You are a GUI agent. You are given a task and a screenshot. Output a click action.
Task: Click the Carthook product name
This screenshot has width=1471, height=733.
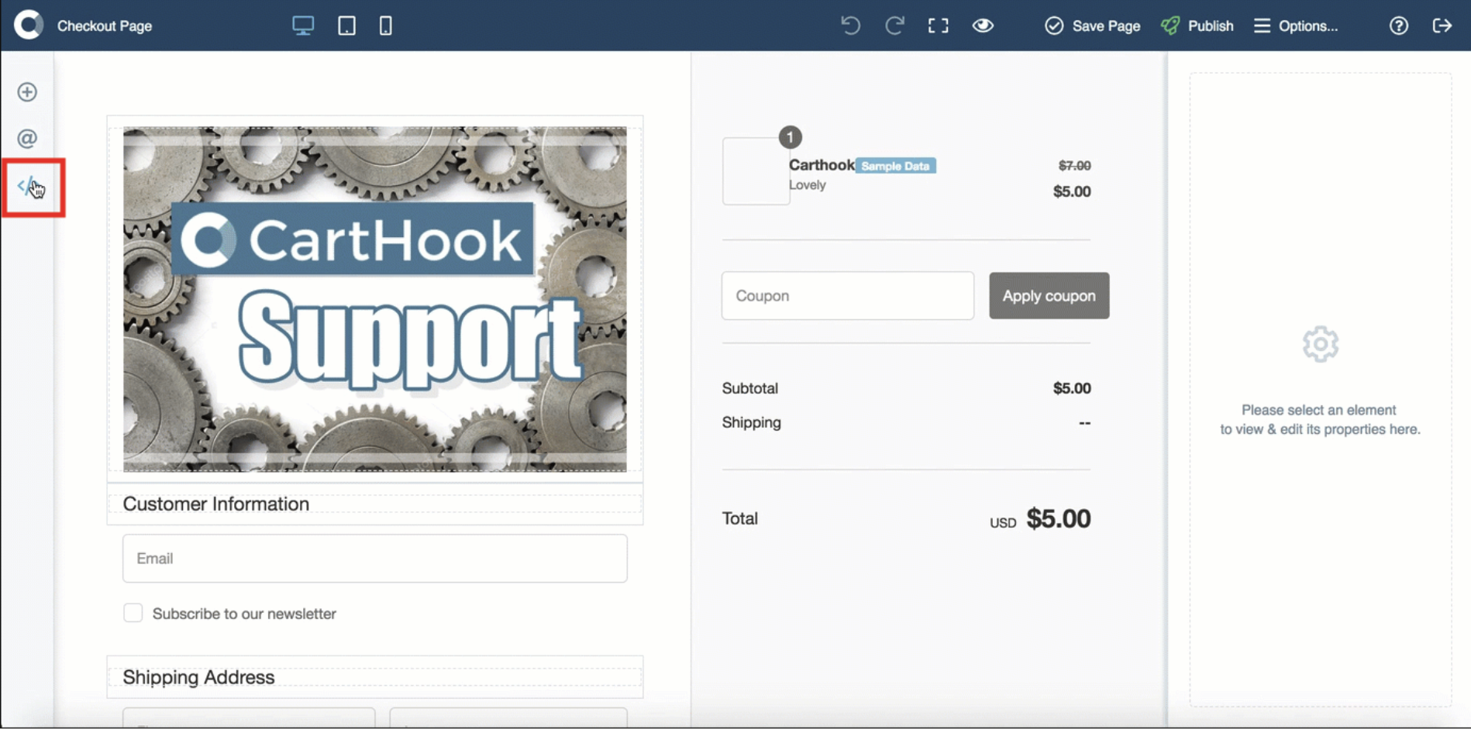pyautogui.click(x=822, y=165)
